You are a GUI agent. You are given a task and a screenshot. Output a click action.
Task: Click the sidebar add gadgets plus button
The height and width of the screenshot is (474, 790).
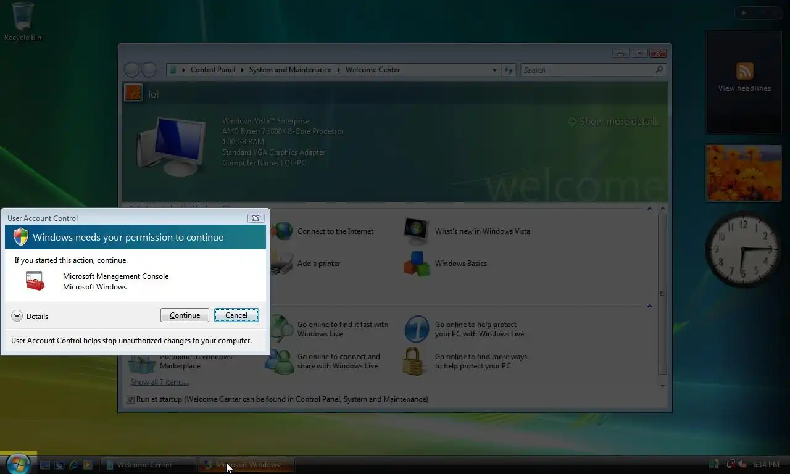pos(744,13)
